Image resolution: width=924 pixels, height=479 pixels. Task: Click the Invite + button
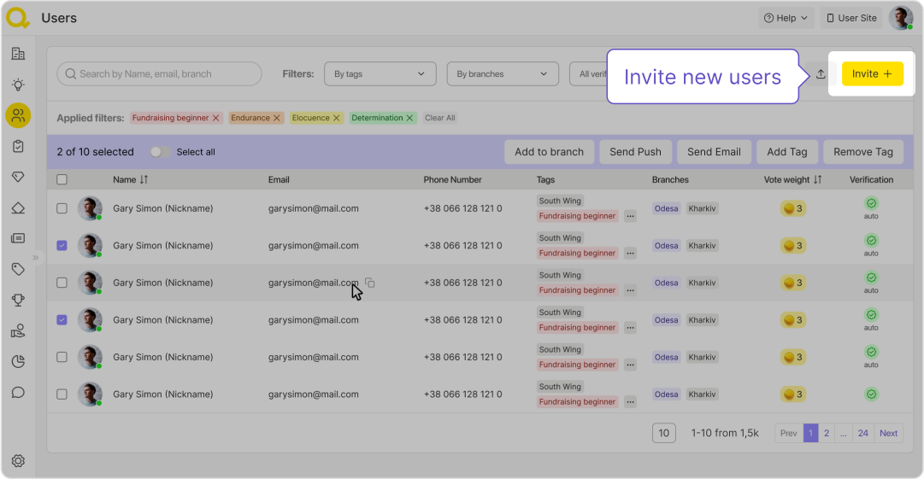point(872,74)
